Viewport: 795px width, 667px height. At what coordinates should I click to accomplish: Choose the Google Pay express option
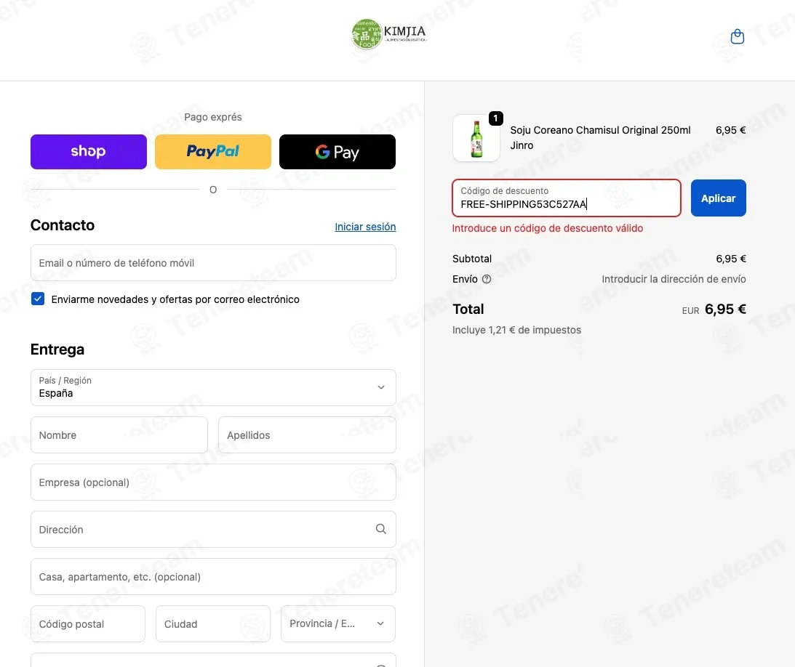point(337,151)
